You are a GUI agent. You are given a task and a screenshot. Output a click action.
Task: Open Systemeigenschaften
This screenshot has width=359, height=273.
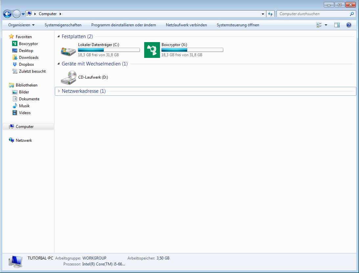(63, 25)
